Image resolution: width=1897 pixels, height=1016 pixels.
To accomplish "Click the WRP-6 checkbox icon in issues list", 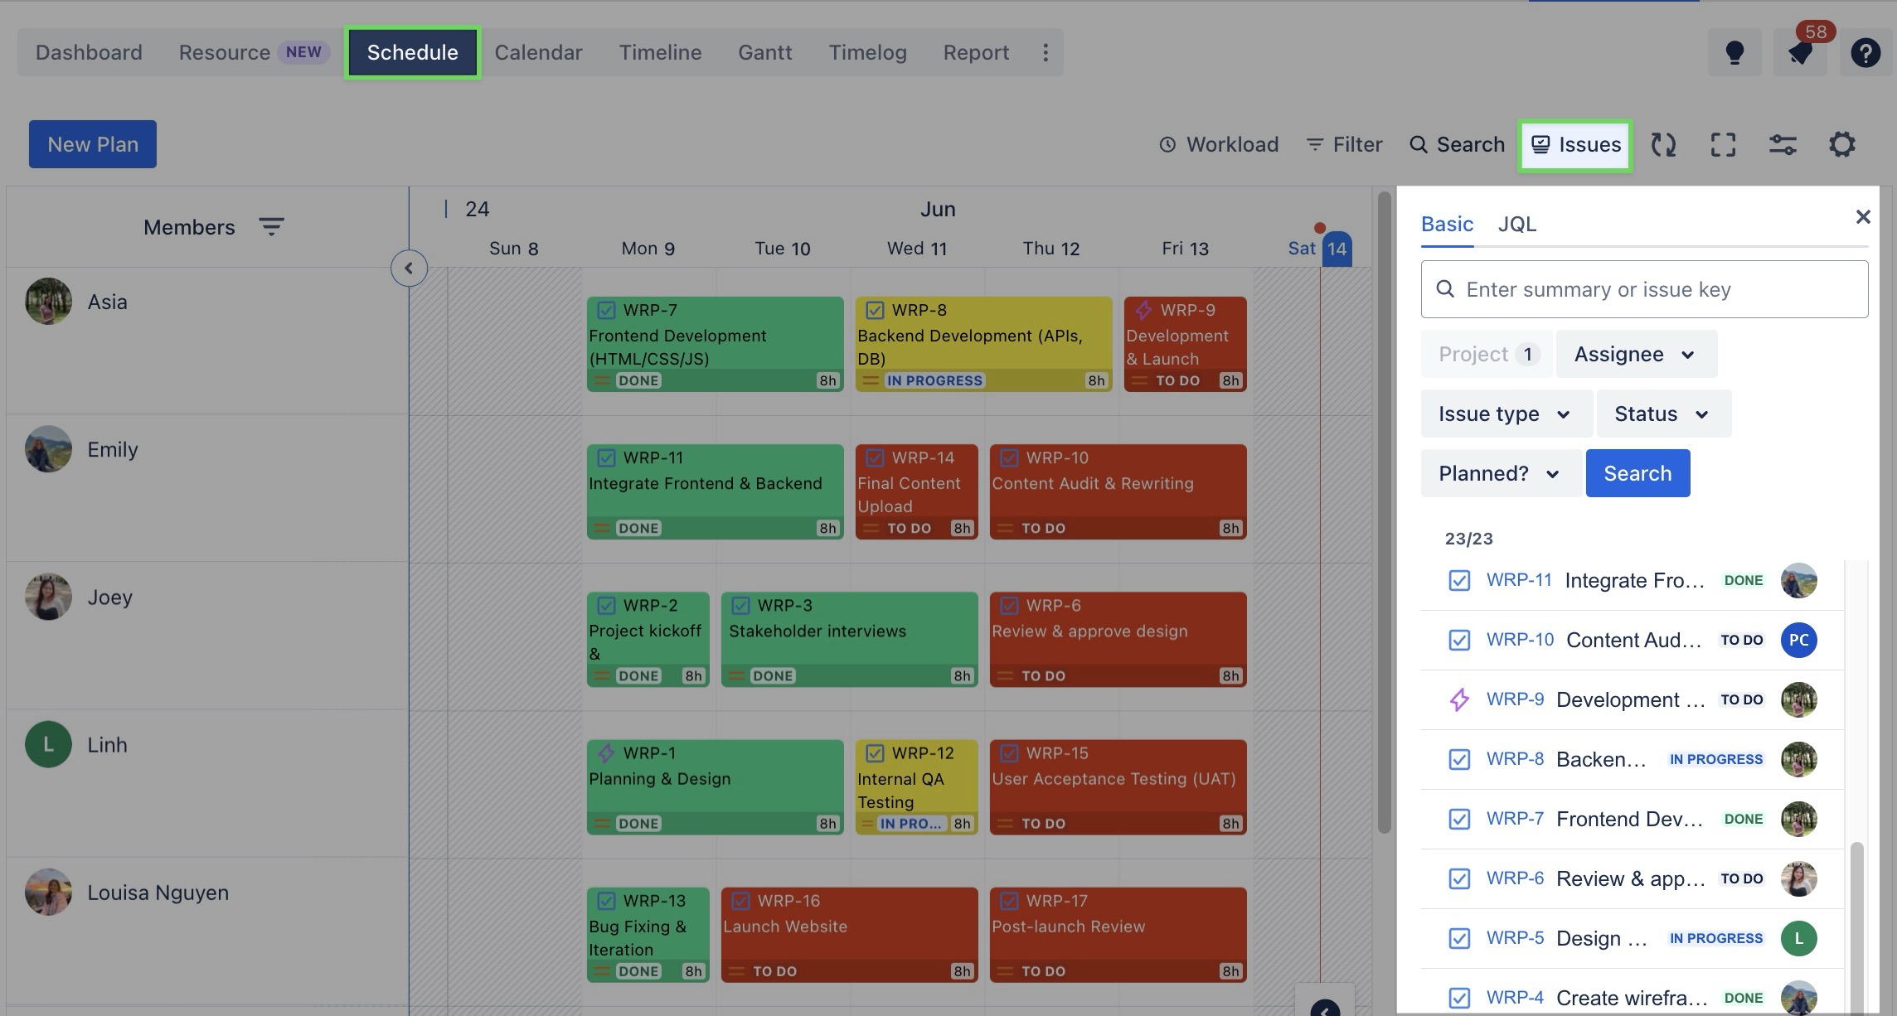I will 1459,878.
